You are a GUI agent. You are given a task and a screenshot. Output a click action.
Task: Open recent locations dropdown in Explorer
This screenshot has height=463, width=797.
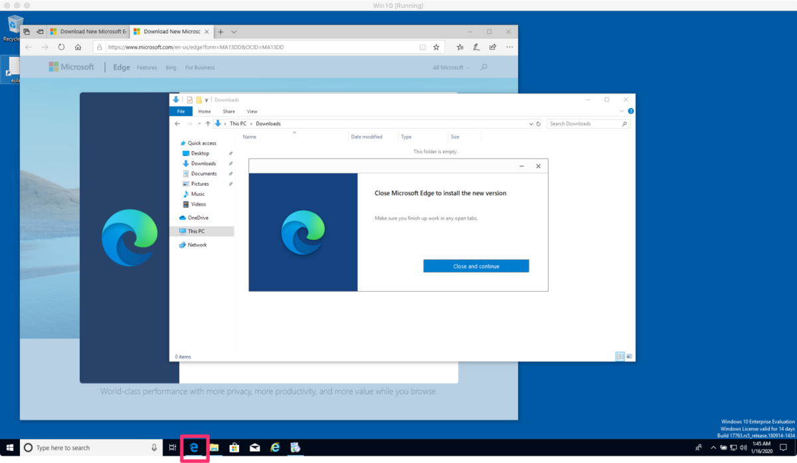tap(199, 124)
